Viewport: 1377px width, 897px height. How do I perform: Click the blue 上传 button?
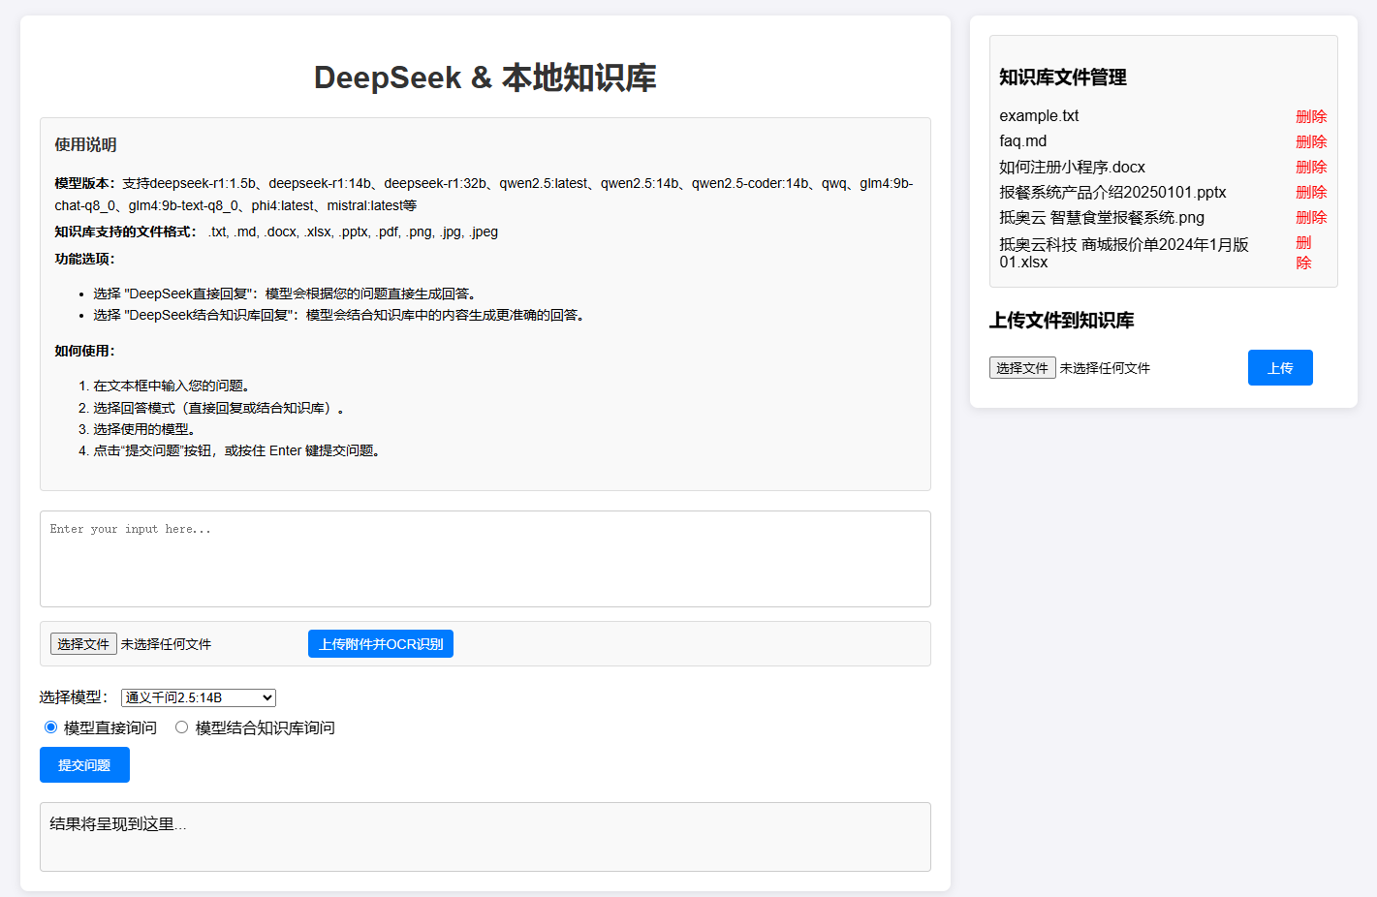coord(1280,368)
